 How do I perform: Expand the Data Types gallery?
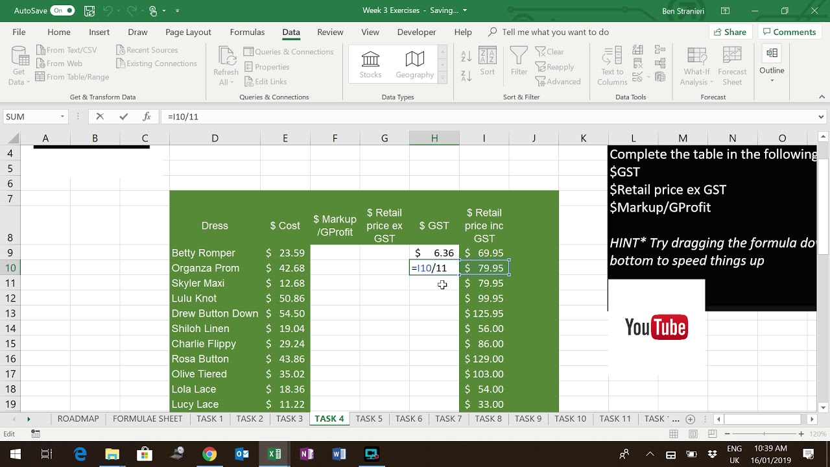coord(443,77)
